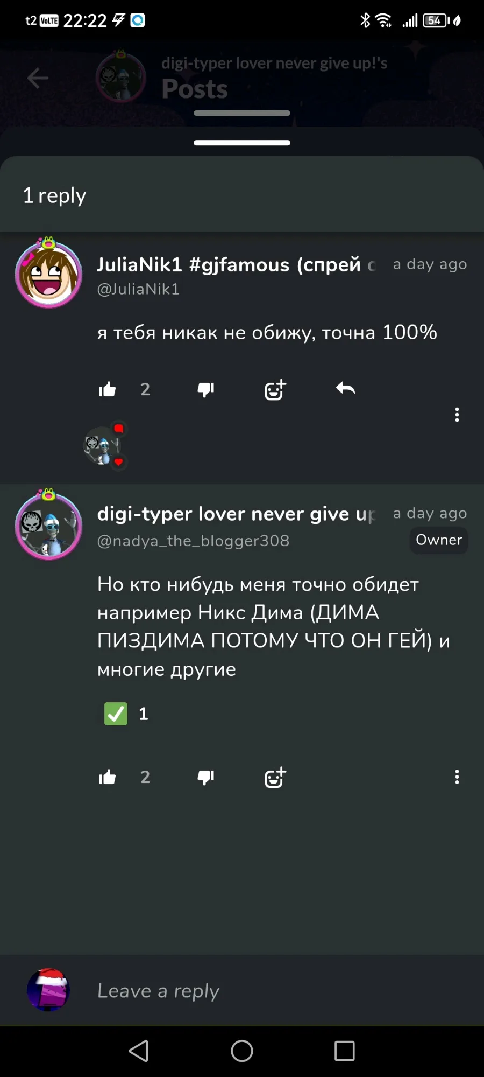Tap reply arrow on JuliaNik1's comment
484x1077 pixels.
click(345, 388)
